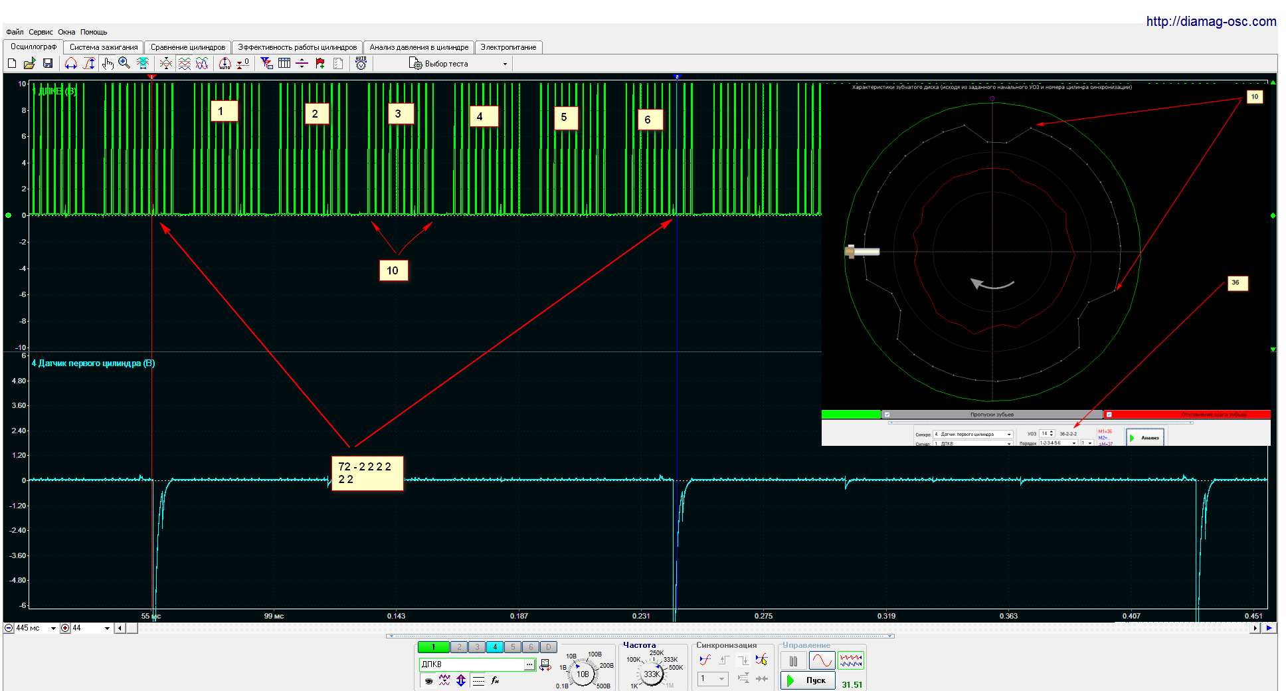Viewport: 1286px width, 691px height.
Task: Click the vertical compress waveforms icon
Action: 166,63
